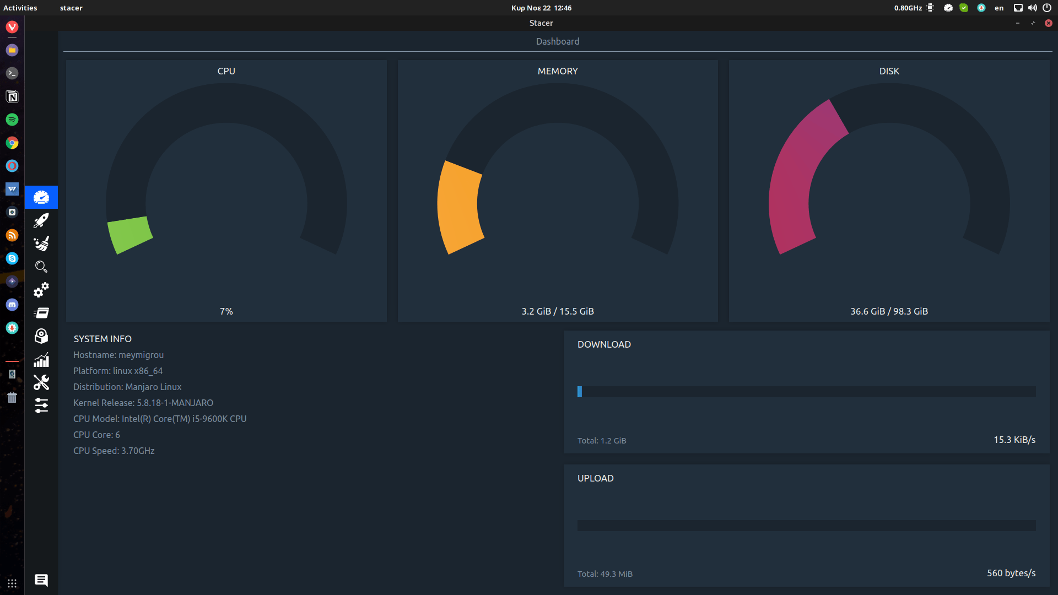Click the download speed progress bar
This screenshot has height=595, width=1058.
(x=806, y=392)
